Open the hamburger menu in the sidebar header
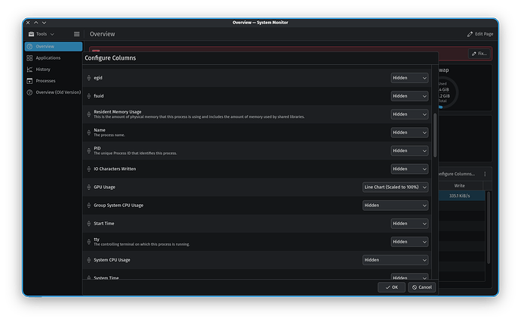The height and width of the screenshot is (322, 521). coord(76,34)
